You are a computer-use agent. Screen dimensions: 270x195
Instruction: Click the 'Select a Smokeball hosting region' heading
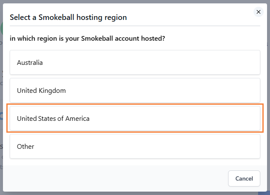coord(68,17)
